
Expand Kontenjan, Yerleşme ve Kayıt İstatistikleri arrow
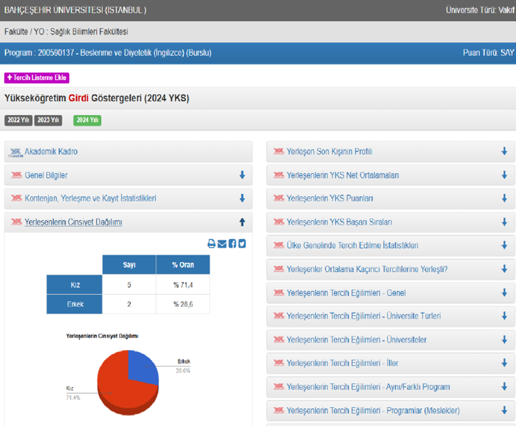(242, 198)
